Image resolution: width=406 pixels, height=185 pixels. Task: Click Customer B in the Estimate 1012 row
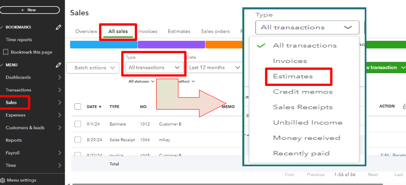coord(170,124)
